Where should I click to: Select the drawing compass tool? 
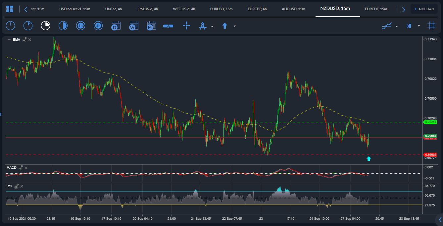point(202,25)
